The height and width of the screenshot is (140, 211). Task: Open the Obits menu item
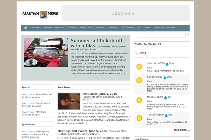(139, 27)
